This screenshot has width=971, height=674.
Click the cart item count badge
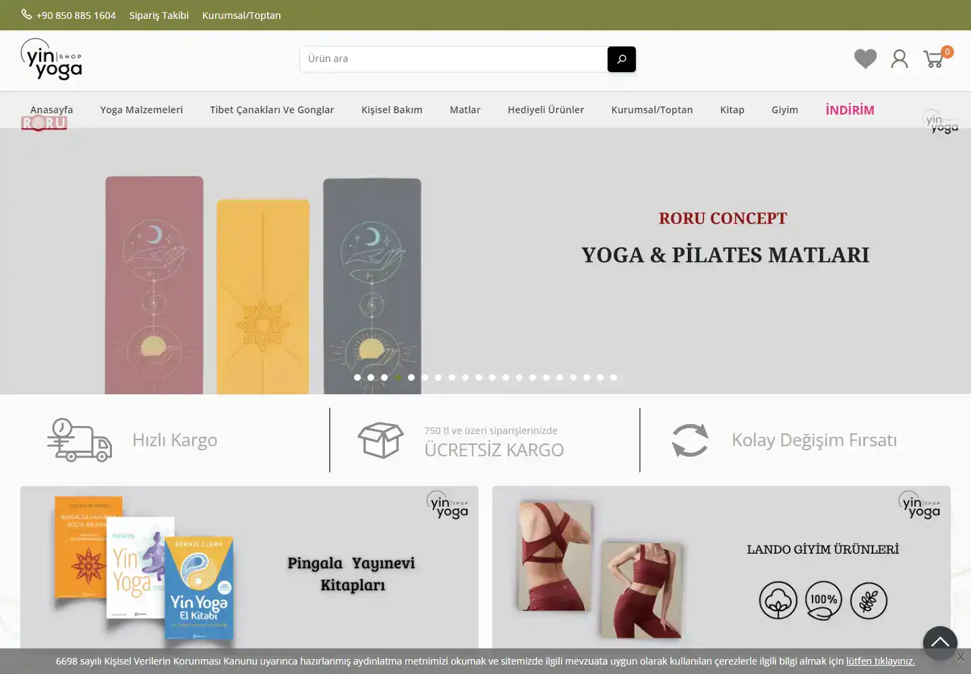tap(947, 52)
